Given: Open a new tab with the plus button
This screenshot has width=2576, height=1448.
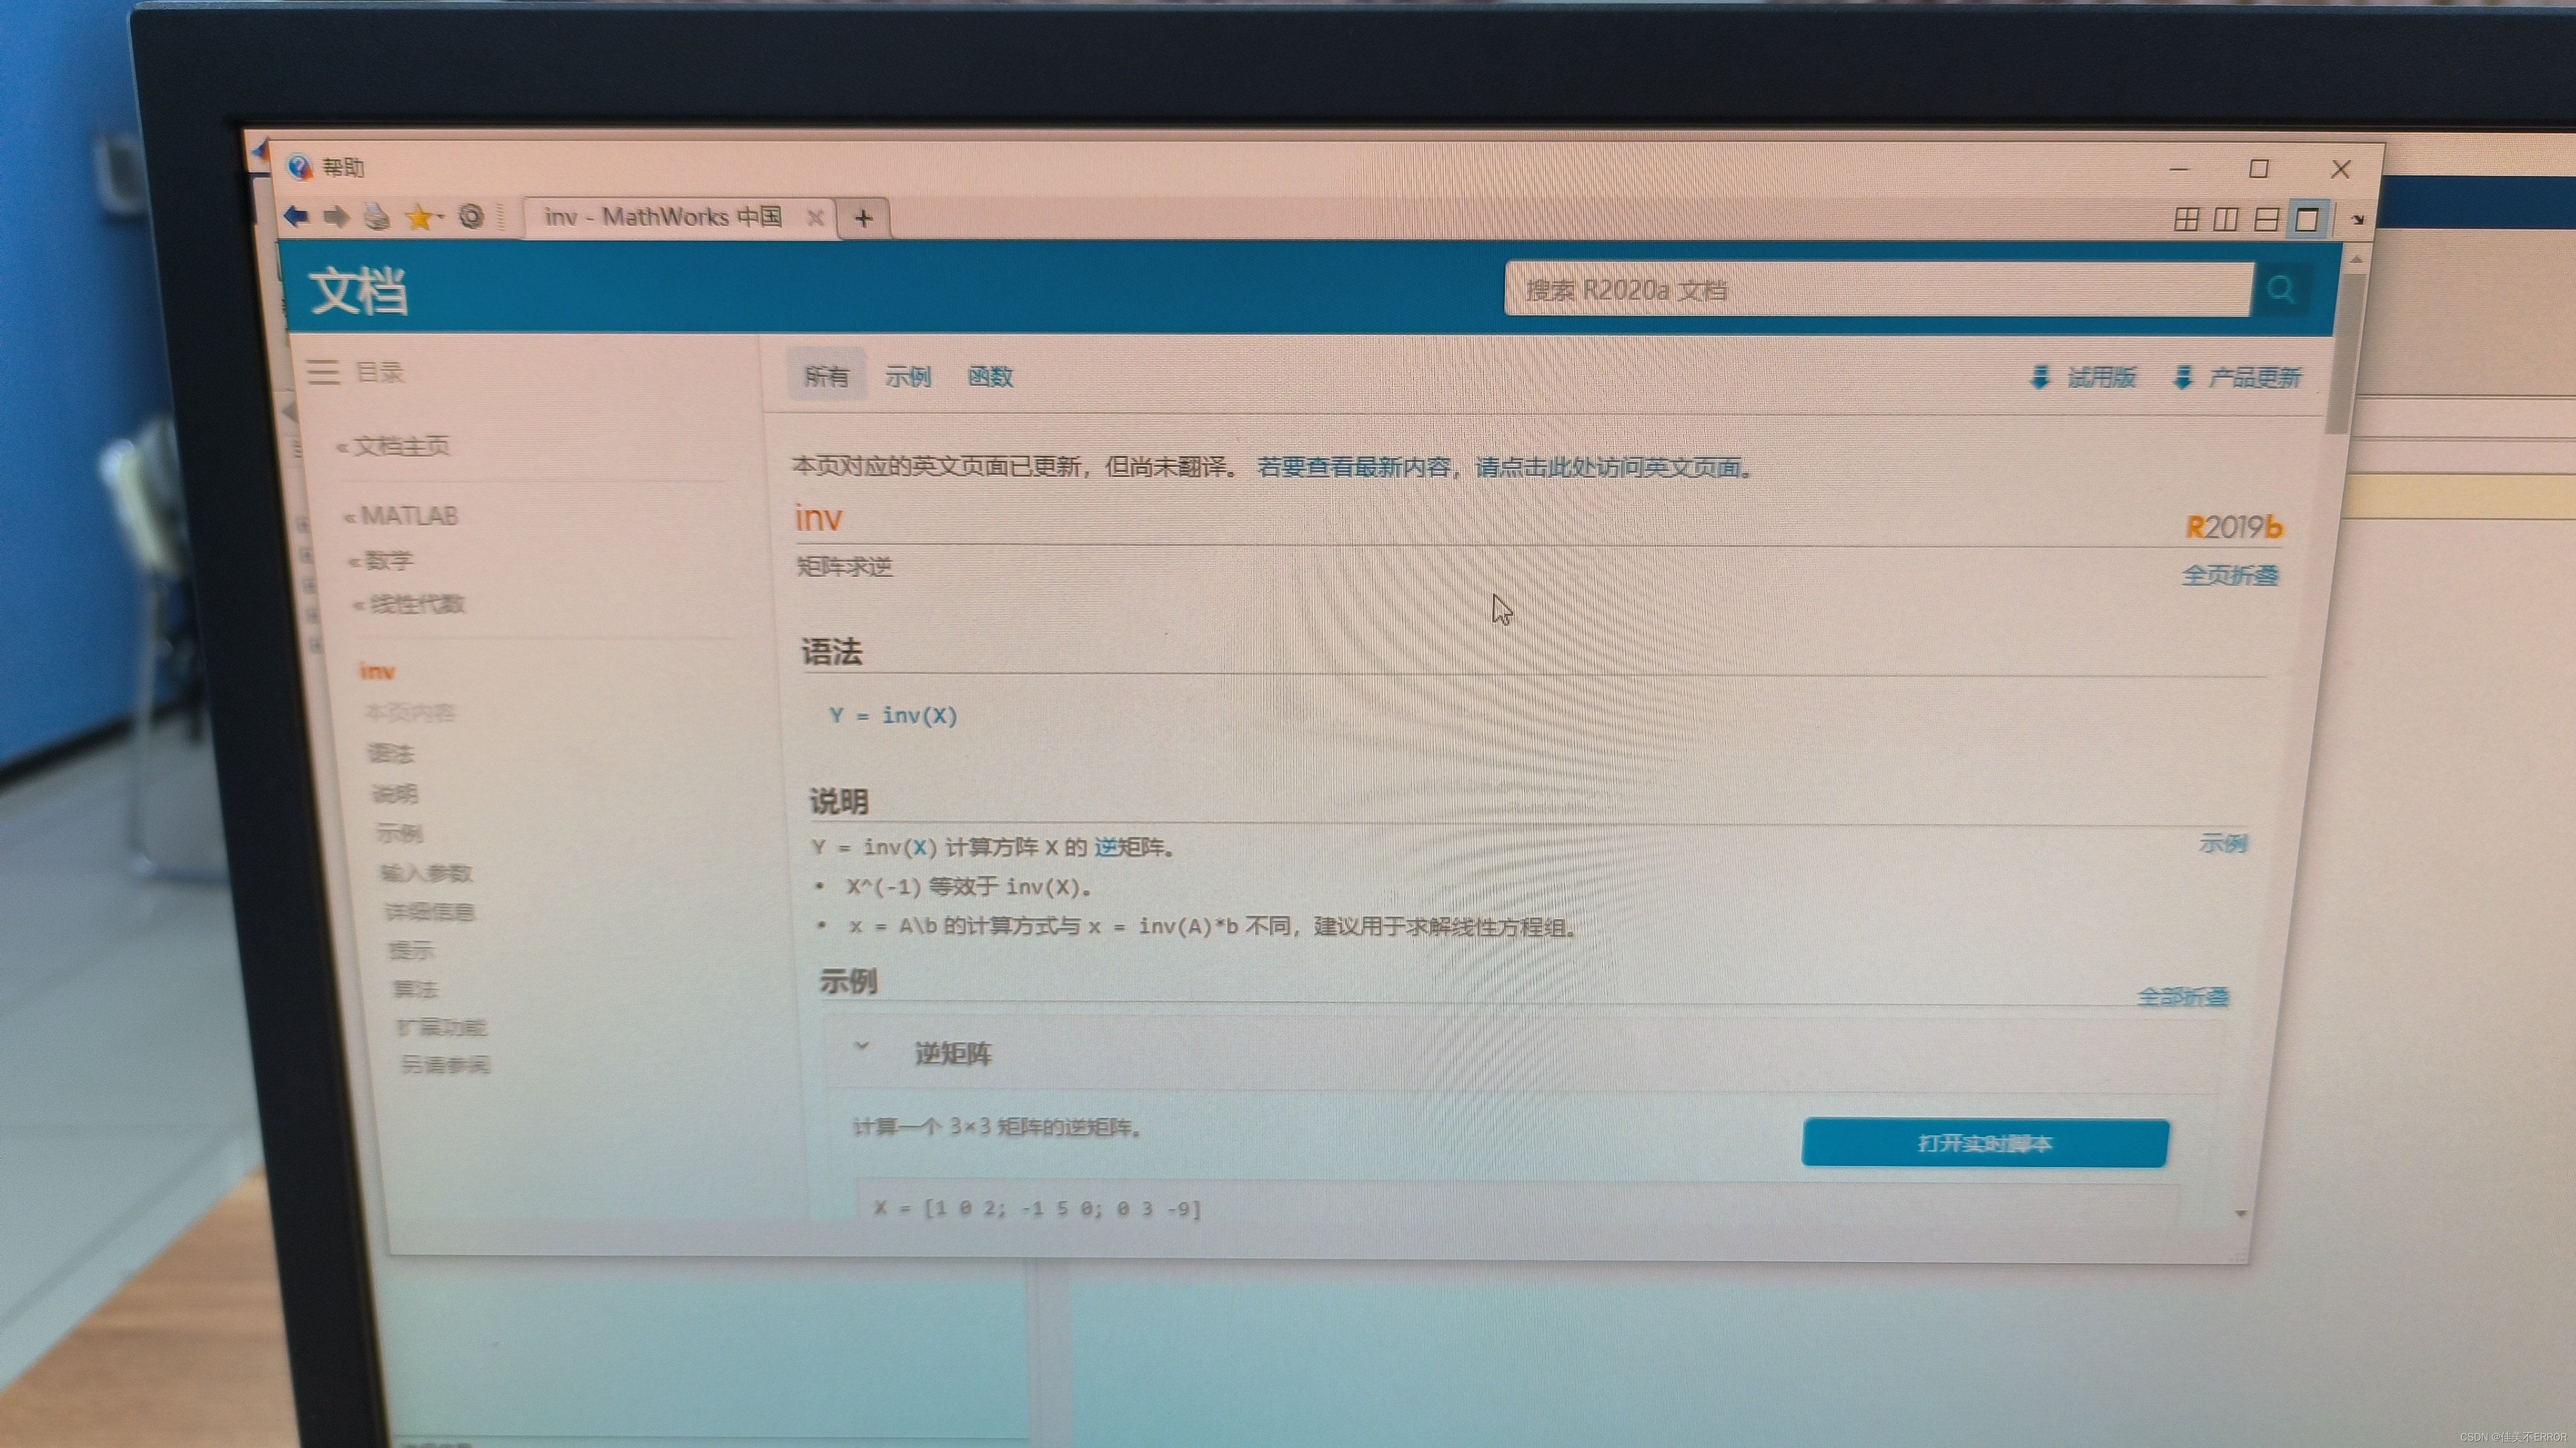Looking at the screenshot, I should tap(864, 218).
